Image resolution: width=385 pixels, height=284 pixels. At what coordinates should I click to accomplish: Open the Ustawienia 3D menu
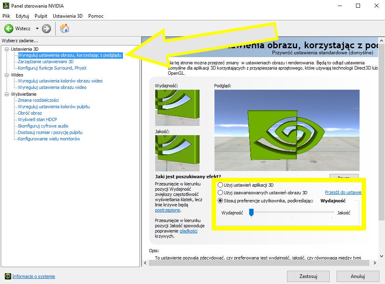(x=67, y=16)
